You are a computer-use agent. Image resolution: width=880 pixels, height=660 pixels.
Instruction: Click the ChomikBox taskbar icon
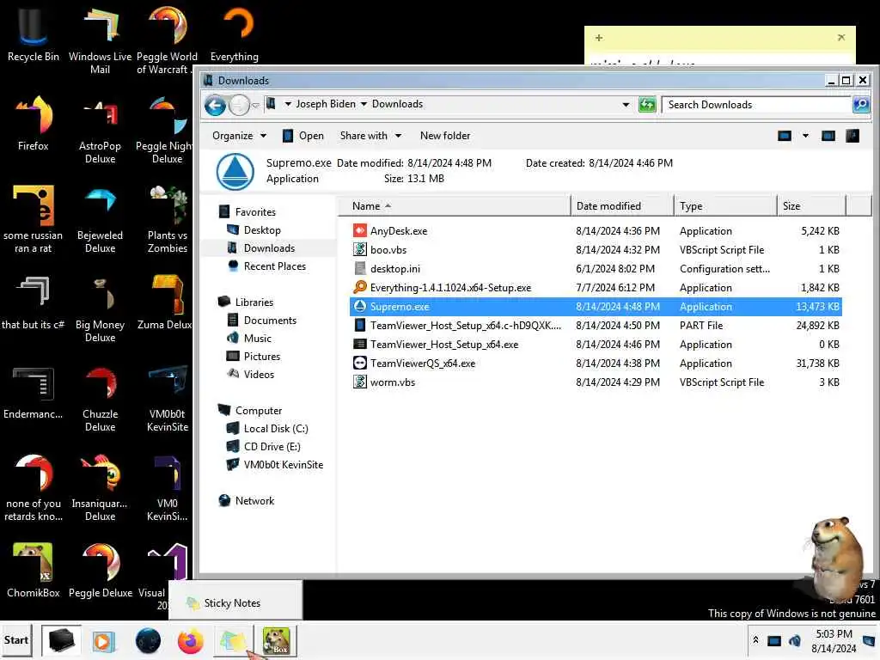pyautogui.click(x=276, y=640)
